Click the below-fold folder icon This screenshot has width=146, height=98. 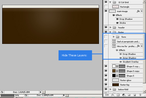tap(114, 89)
